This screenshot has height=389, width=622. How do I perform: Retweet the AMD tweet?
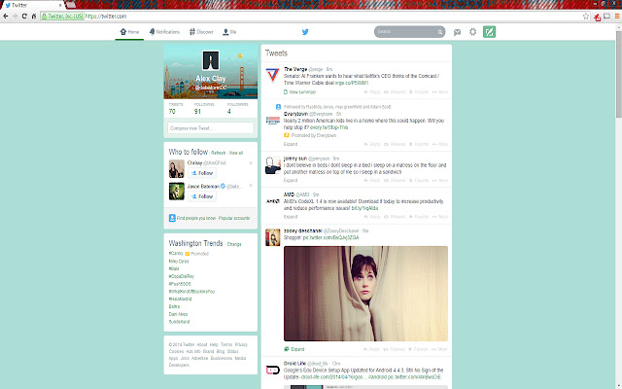click(395, 217)
